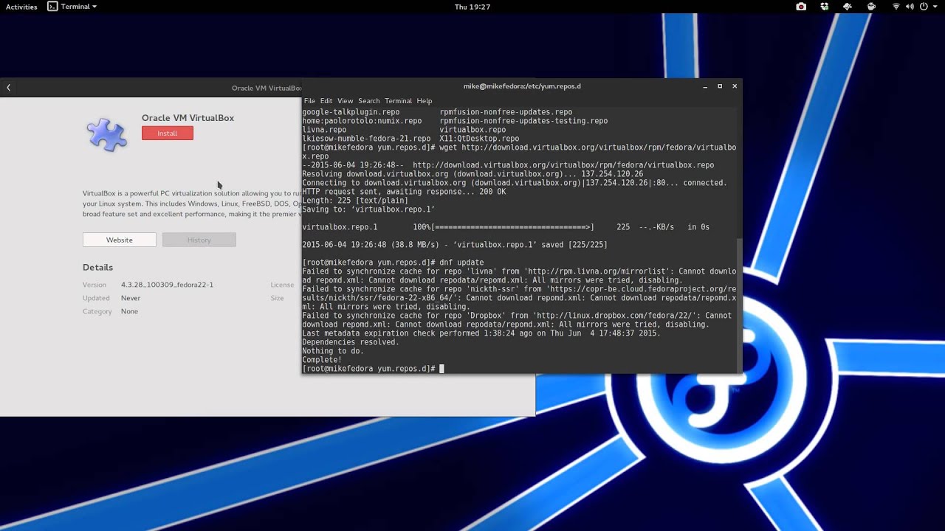Expand the Terminal app menu in top bar

[72, 7]
